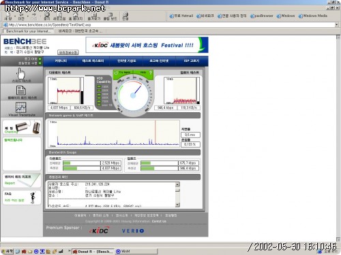Switch to the second browser tab

point(80,31)
